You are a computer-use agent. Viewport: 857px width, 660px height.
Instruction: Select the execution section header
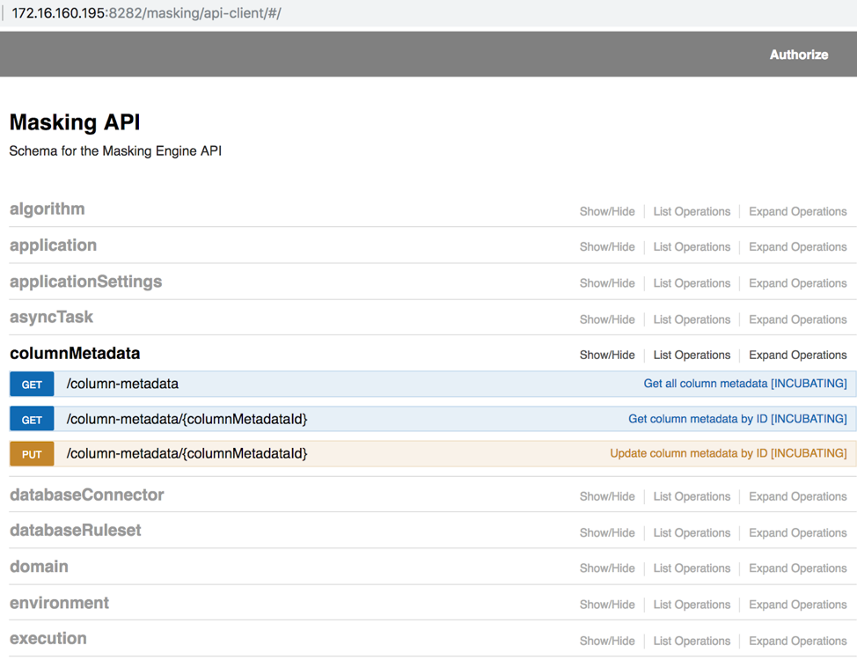pos(48,639)
